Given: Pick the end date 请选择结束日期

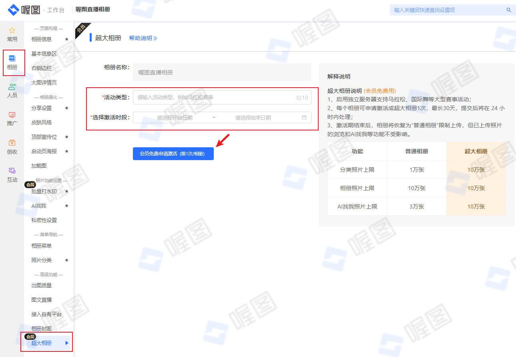Looking at the screenshot, I should click(x=253, y=118).
